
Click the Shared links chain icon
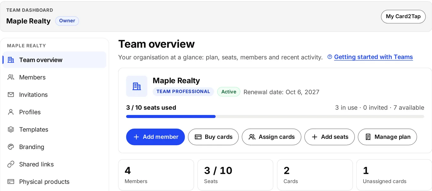11,164
